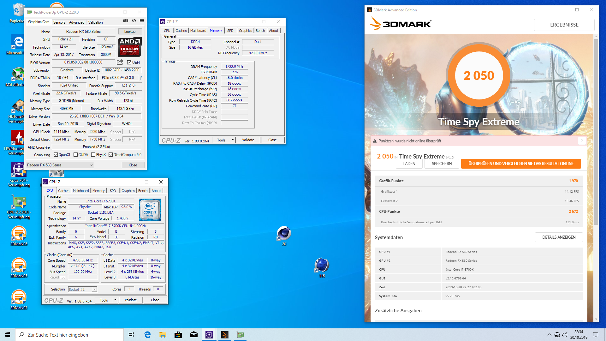This screenshot has height=341, width=606.
Task: Click the GPU-Z screenshot camera icon
Action: coord(126,21)
